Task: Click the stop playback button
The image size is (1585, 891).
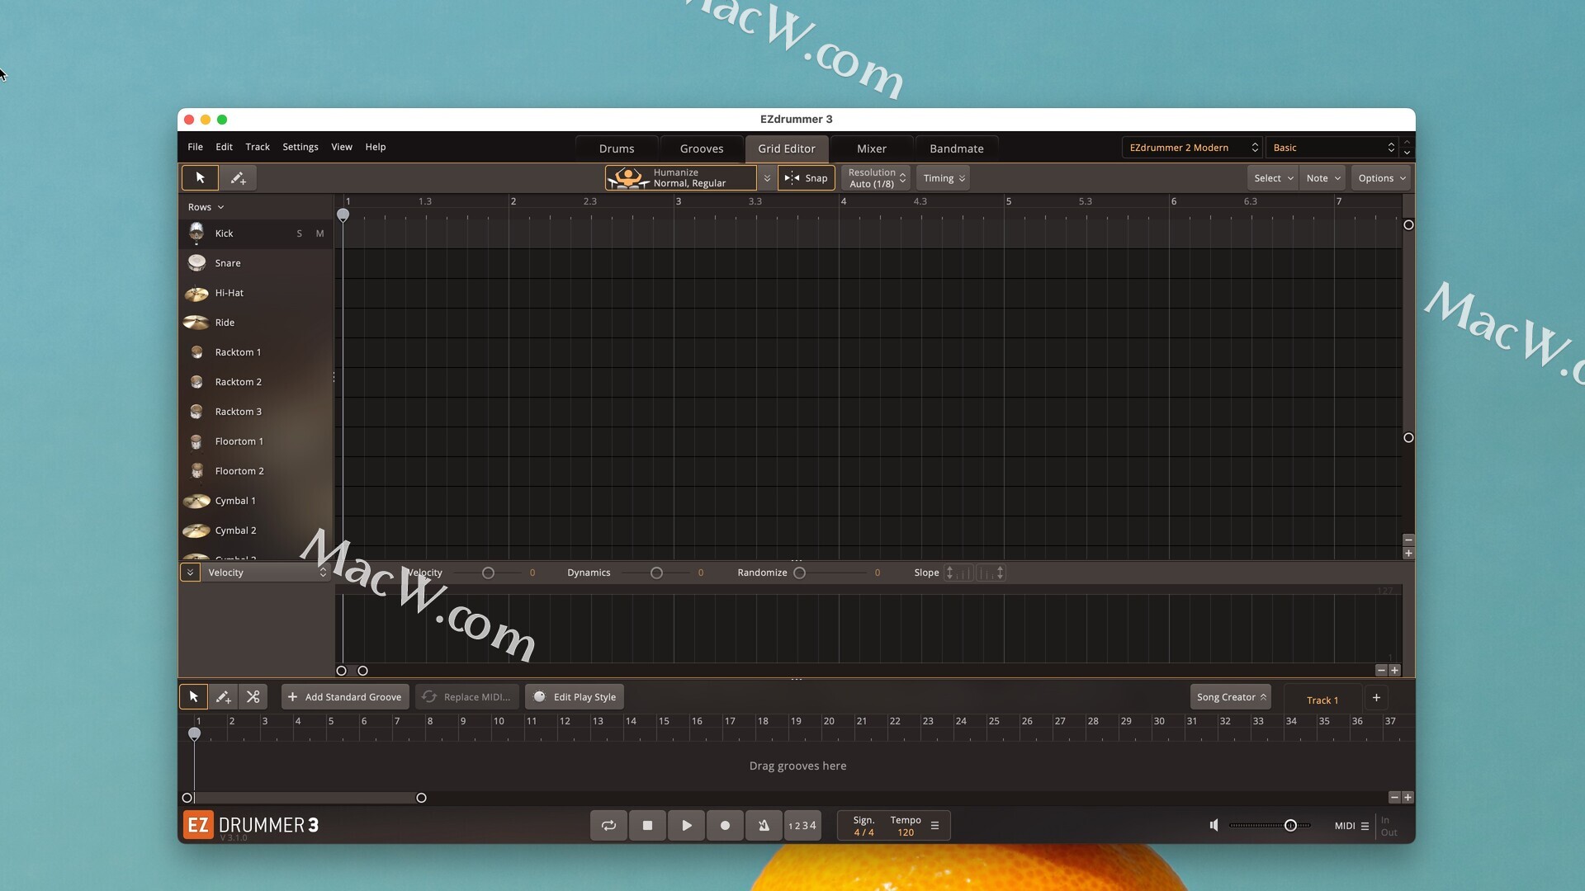Action: coord(647,825)
